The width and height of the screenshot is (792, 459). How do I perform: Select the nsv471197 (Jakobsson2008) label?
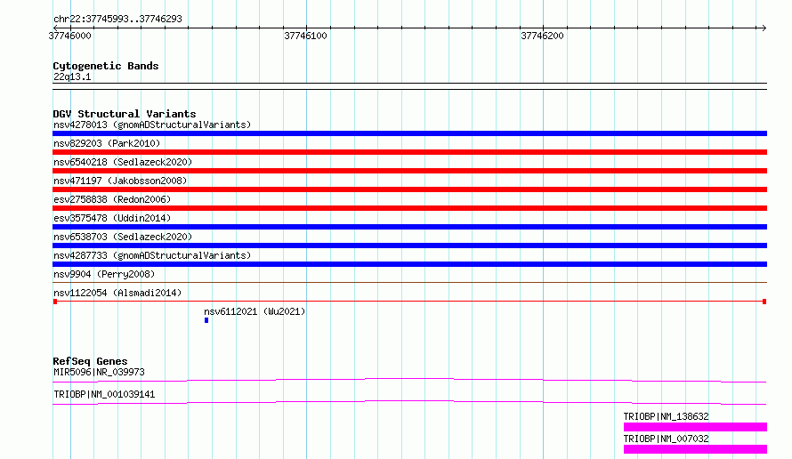click(x=120, y=181)
